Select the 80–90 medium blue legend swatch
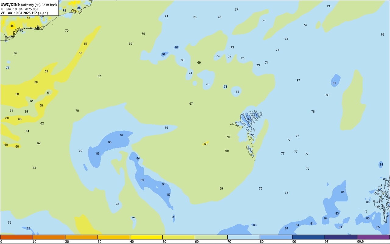The width and height of the screenshot is (390, 244). click(x=276, y=237)
